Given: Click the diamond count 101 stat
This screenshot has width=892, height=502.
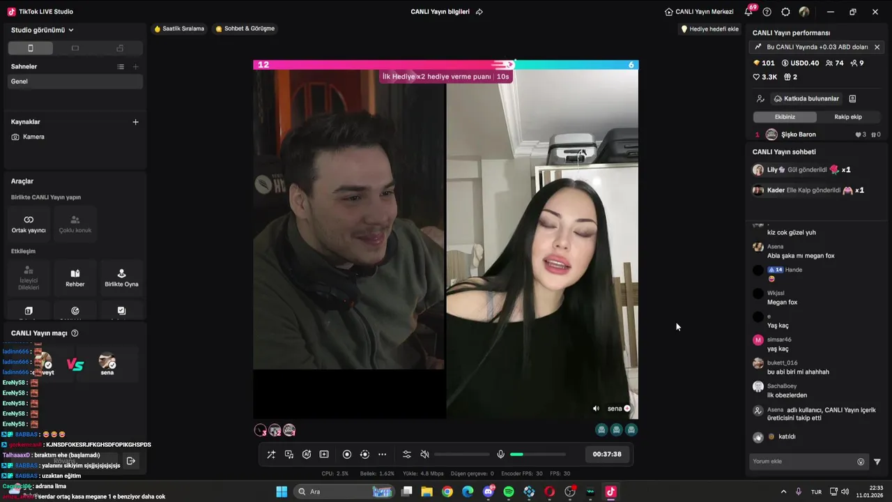Looking at the screenshot, I should coord(764,63).
